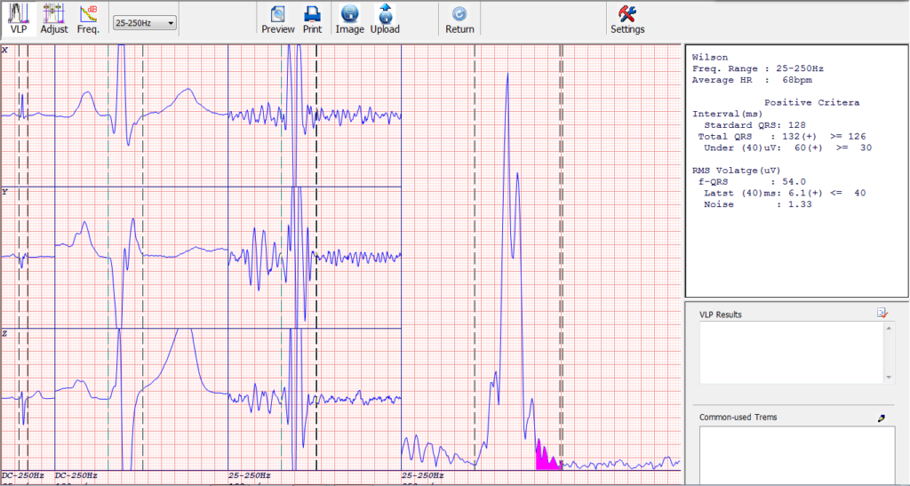910x486 pixels.
Task: Click the 'RMS Volatge(uV)' heading
Action: coord(736,171)
